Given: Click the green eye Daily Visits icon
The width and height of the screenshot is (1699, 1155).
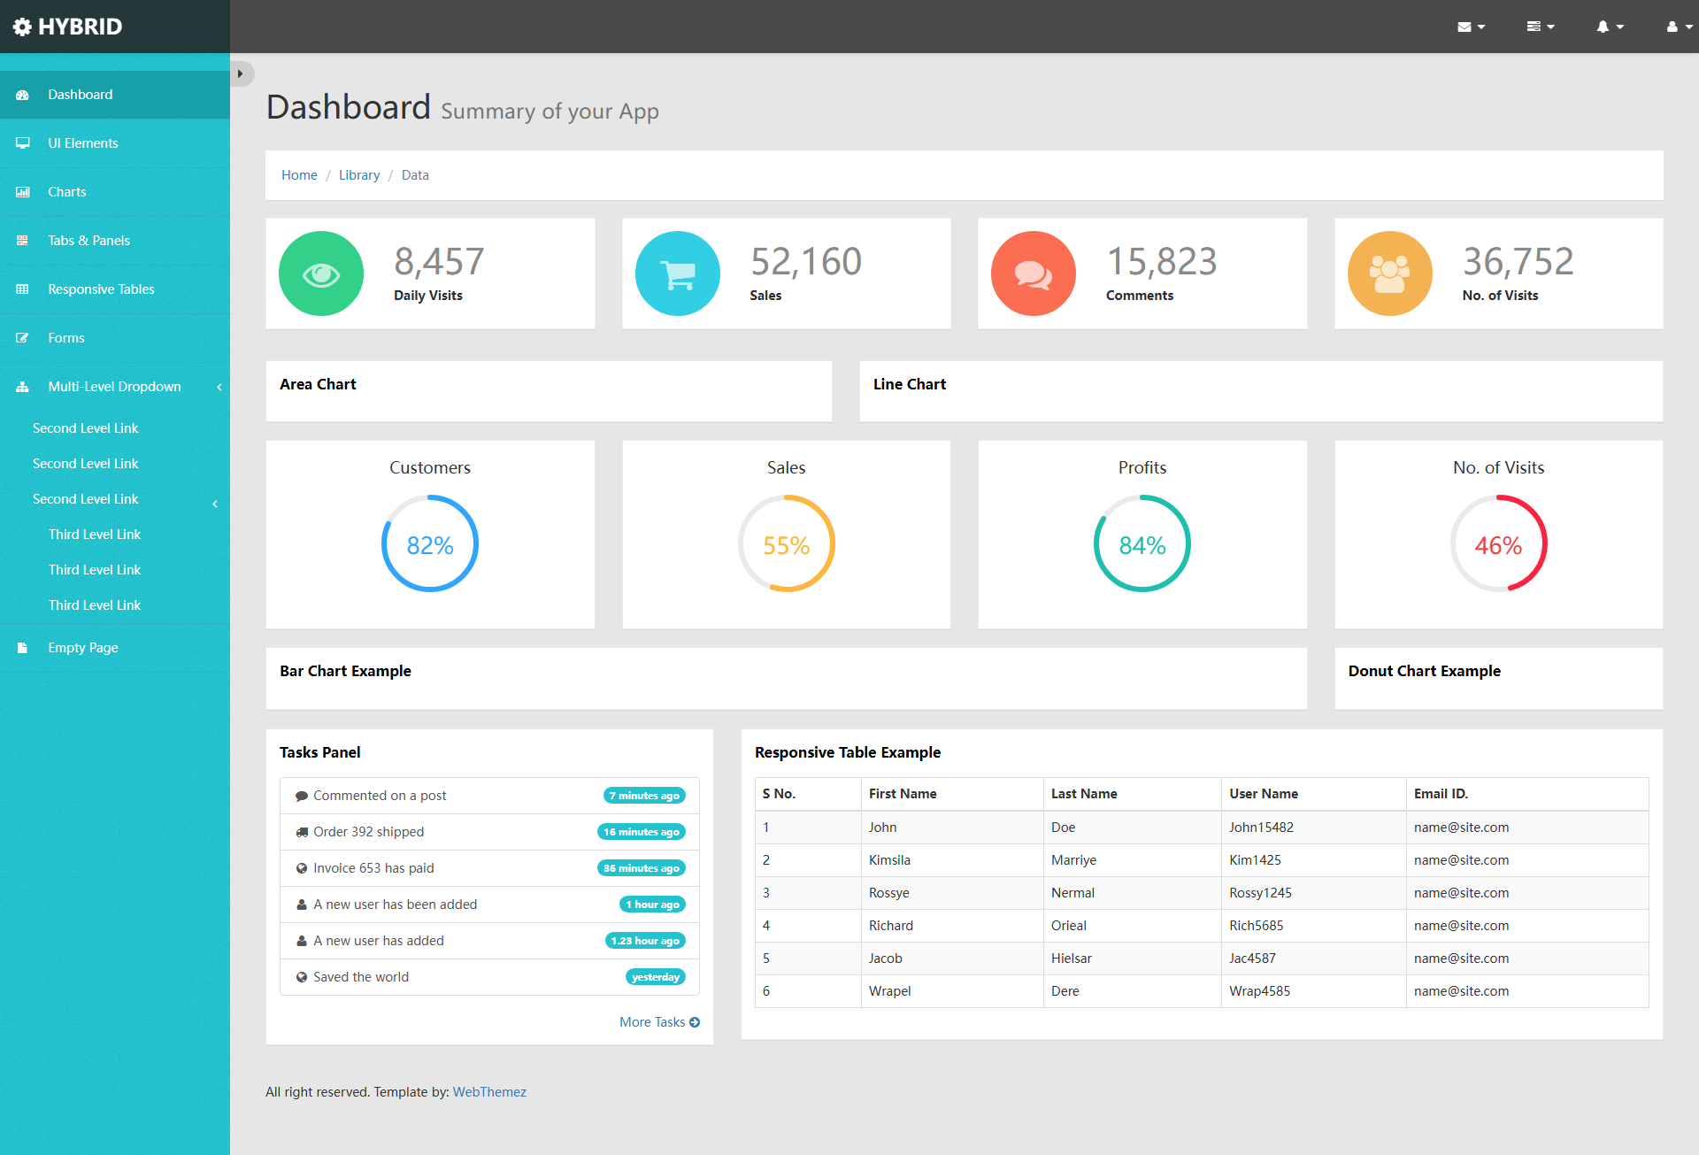Looking at the screenshot, I should pyautogui.click(x=321, y=273).
